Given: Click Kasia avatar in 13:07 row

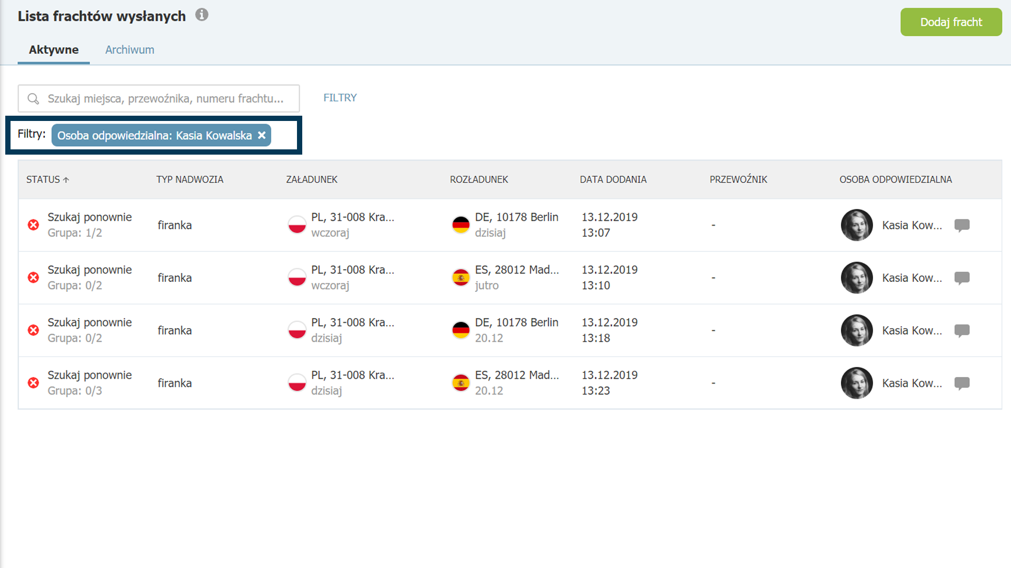Looking at the screenshot, I should coord(857,225).
